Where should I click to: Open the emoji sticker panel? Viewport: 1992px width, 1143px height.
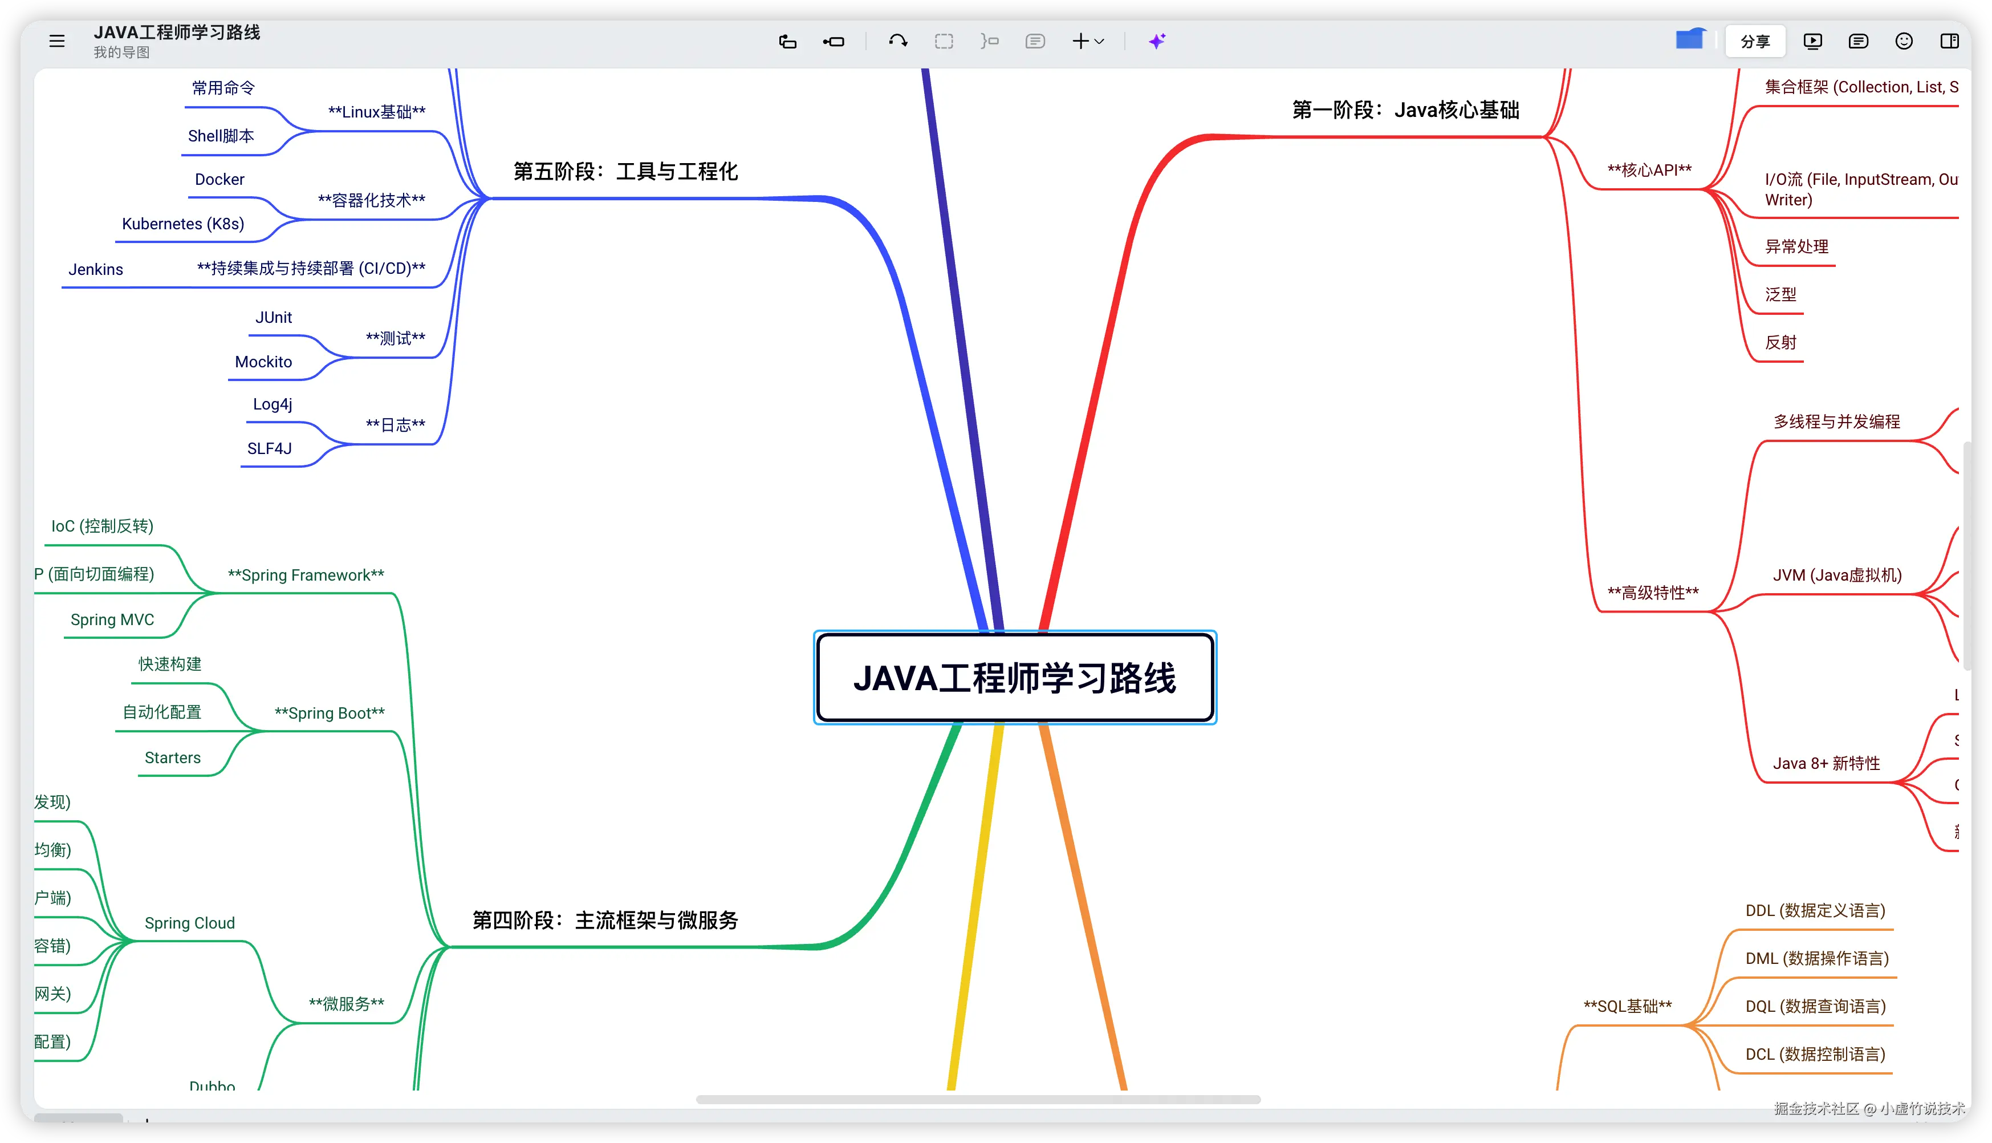pyautogui.click(x=1904, y=41)
